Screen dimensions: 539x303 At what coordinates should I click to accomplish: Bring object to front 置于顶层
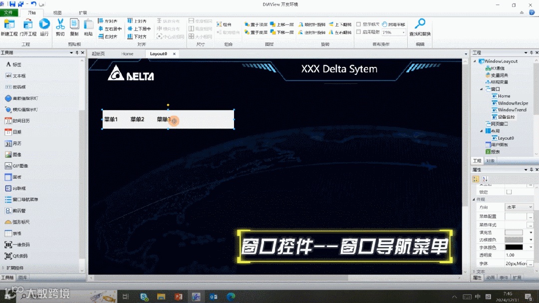click(x=256, y=24)
